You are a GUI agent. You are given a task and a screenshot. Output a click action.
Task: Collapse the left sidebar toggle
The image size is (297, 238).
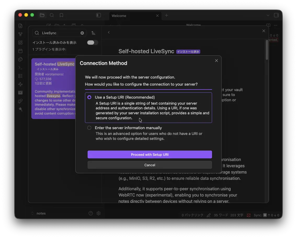99,15
